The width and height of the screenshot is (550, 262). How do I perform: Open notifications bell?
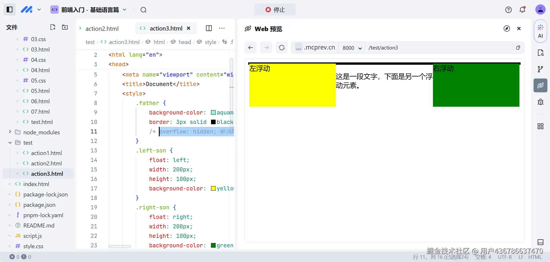523,10
